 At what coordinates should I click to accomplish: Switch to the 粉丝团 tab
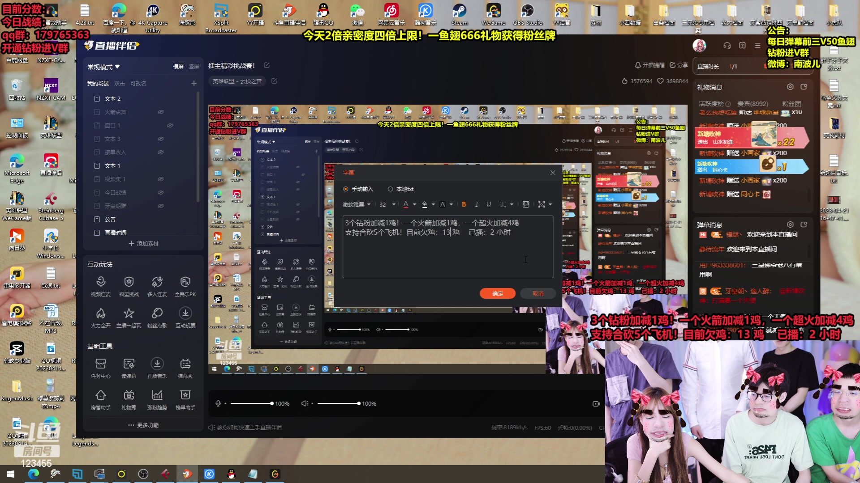[791, 104]
